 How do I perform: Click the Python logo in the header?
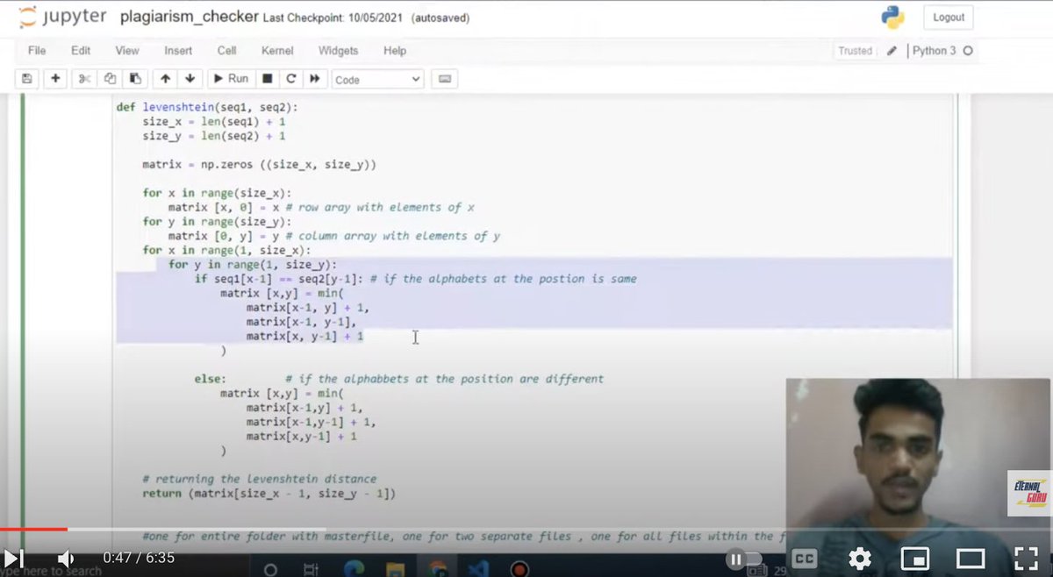[x=892, y=18]
